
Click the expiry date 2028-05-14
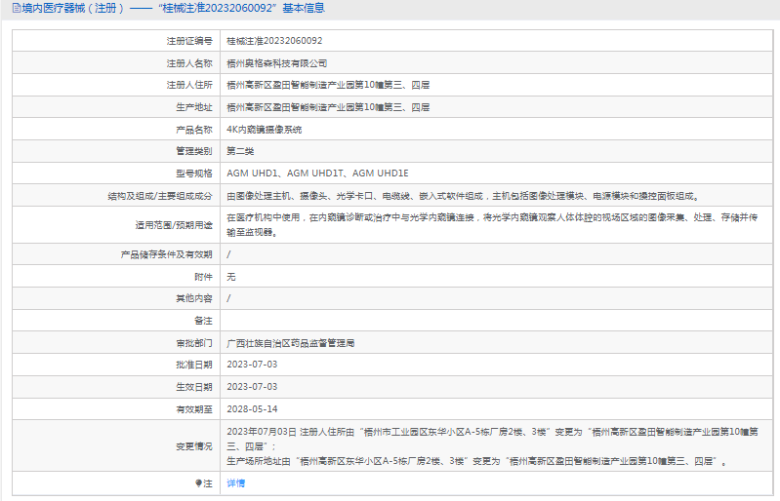tap(252, 409)
